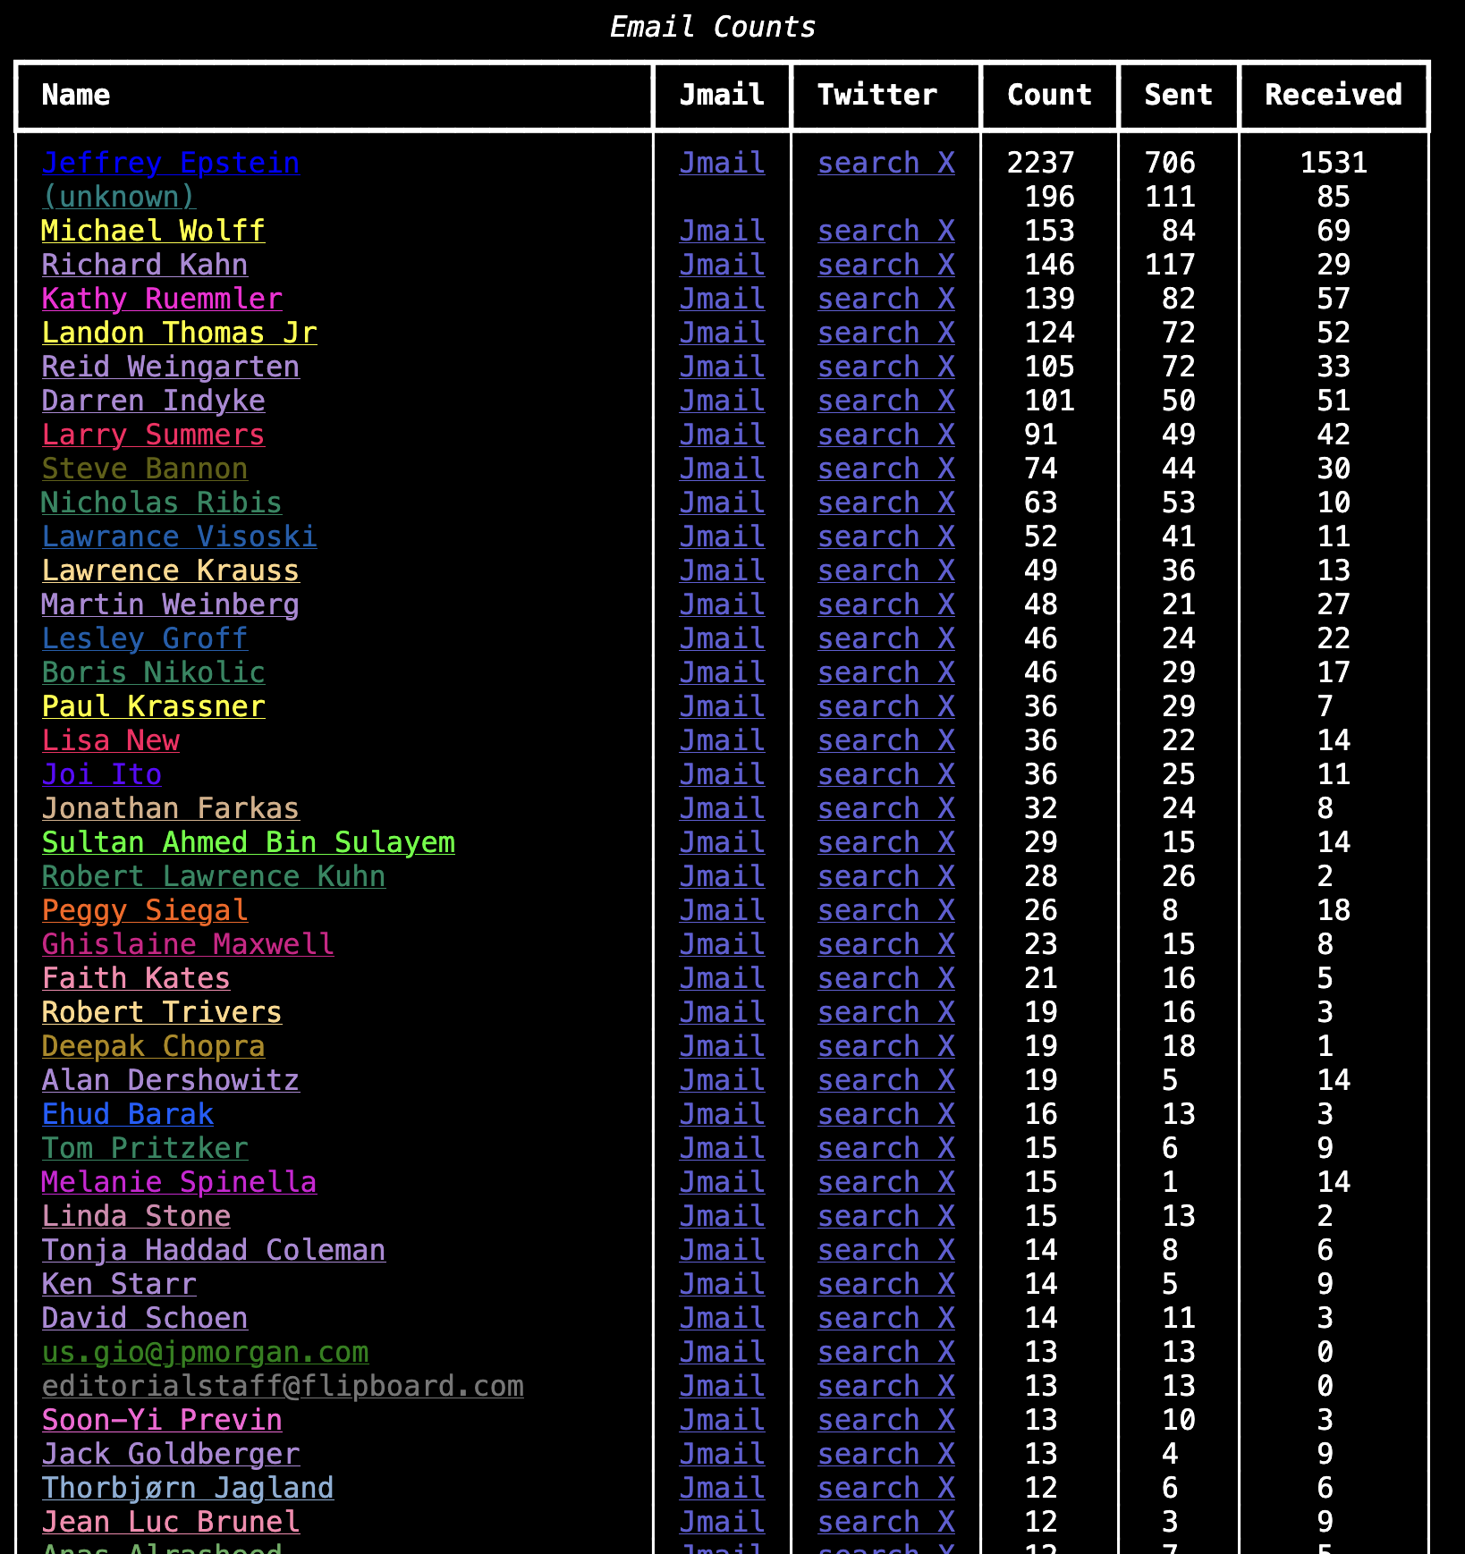Click the Ehud Barak name link
This screenshot has width=1465, height=1554.
(x=128, y=1114)
